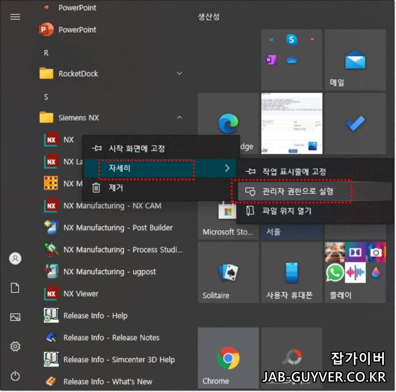Image resolution: width=396 pixels, height=392 pixels.
Task: Open Dolby icon in 플레이 tile
Action: click(x=355, y=252)
